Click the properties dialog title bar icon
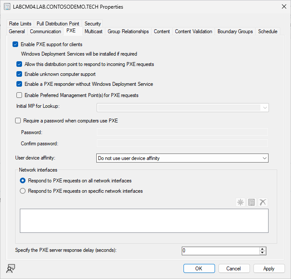Screen dimensions: 291x279 point(7,7)
